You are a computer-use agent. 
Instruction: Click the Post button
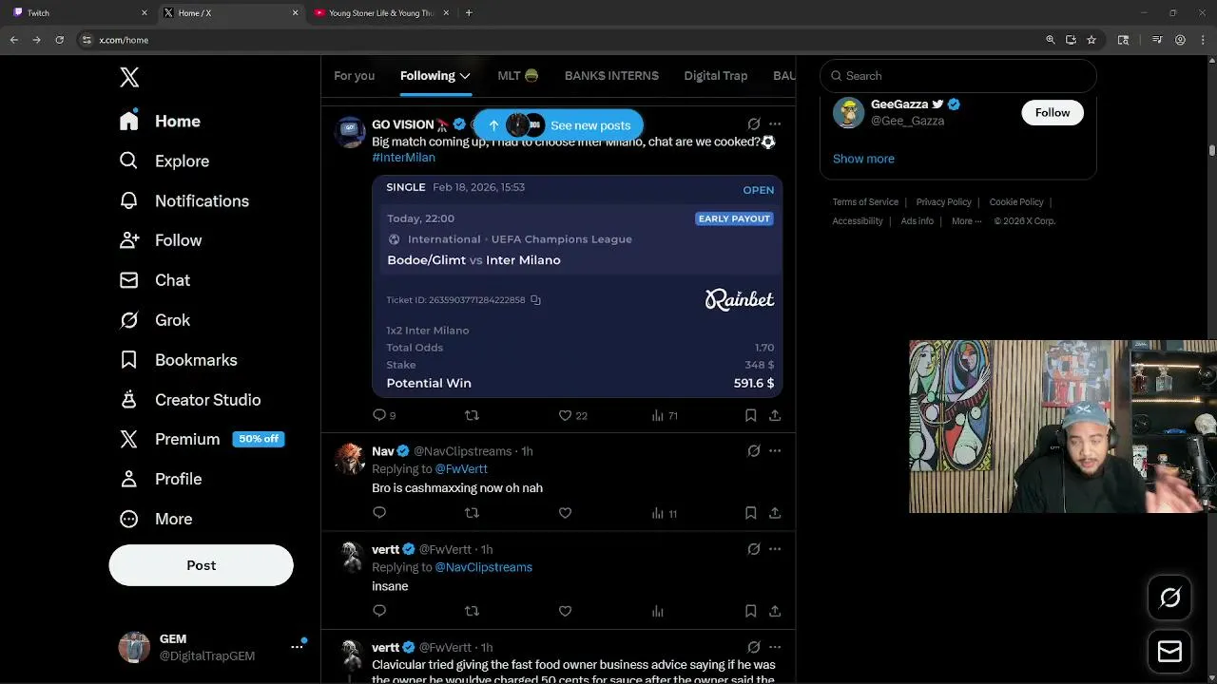click(x=201, y=565)
